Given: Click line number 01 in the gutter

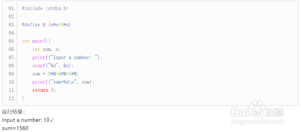Looking at the screenshot, I should pyautogui.click(x=12, y=8).
